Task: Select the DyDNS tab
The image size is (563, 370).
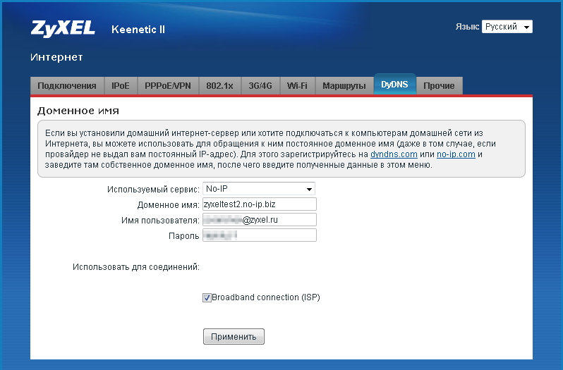Action: [394, 85]
